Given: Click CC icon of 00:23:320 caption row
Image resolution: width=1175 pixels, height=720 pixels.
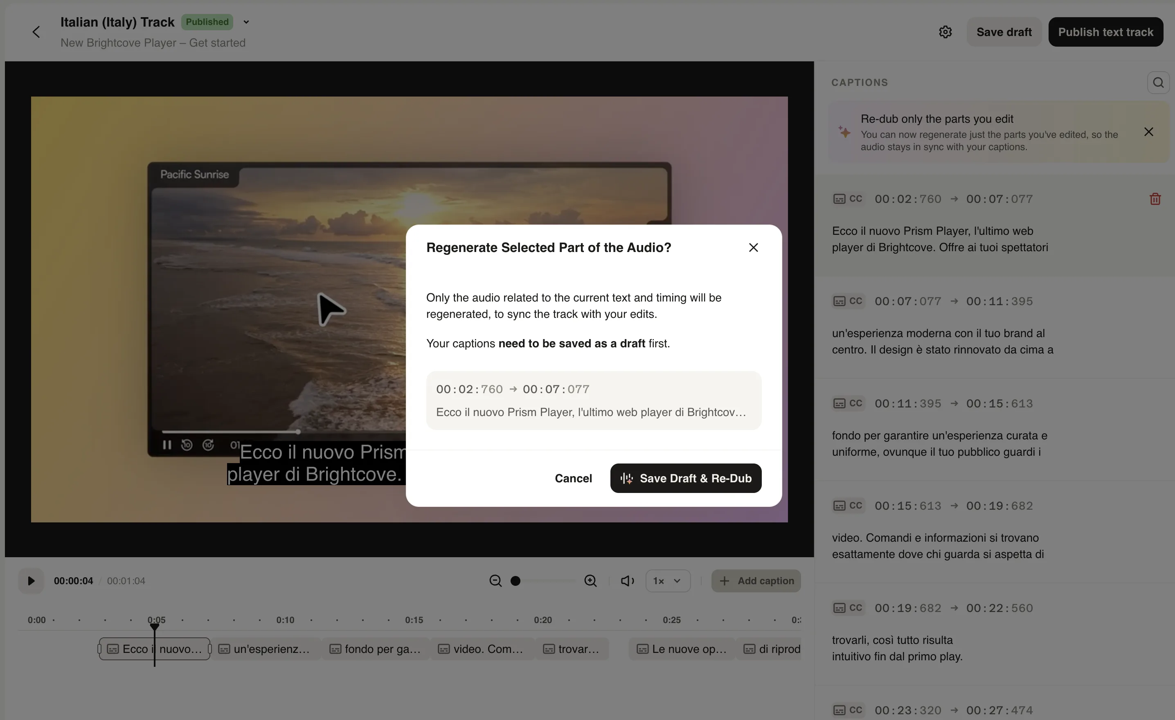Looking at the screenshot, I should 848,711.
